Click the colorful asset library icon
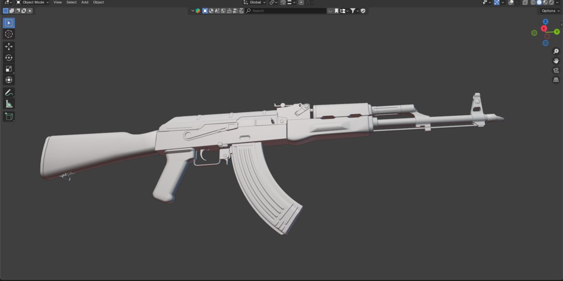 [x=198, y=11]
